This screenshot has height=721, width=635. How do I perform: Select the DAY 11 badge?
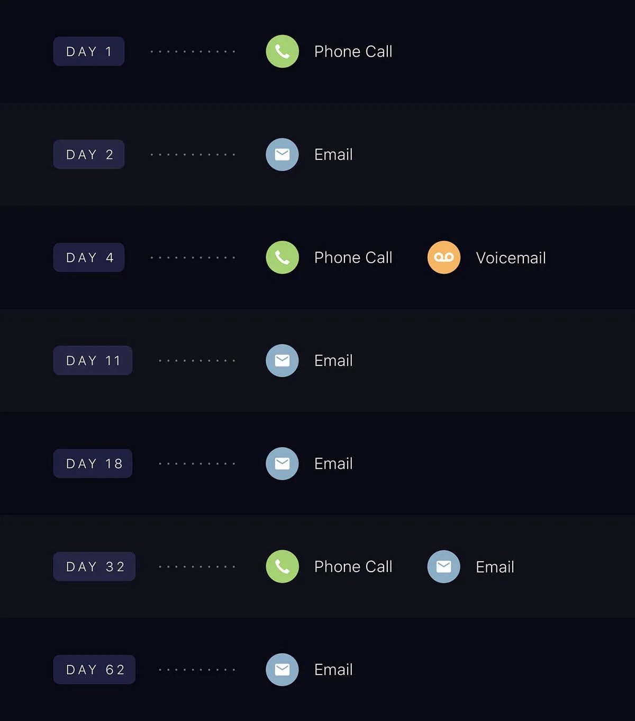(93, 360)
